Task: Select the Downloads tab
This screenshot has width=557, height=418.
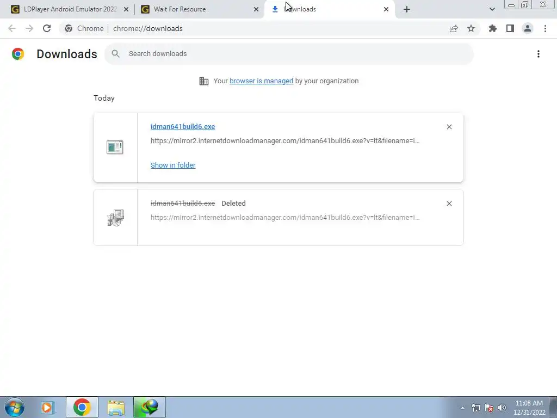Action: 329,9
